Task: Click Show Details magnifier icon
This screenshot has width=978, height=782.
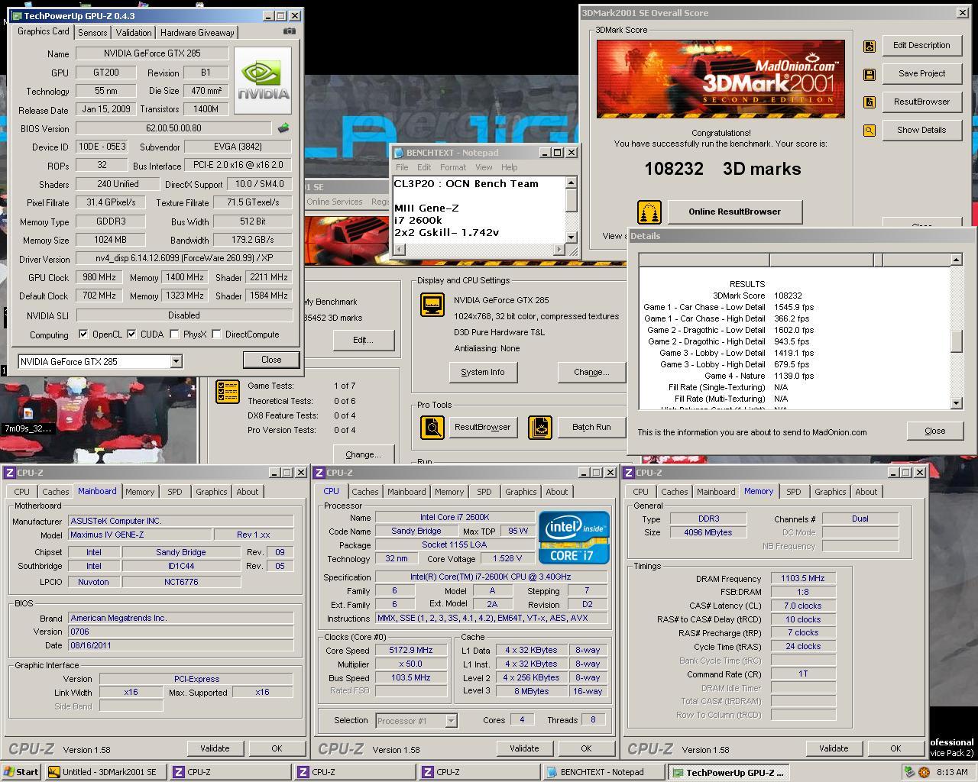Action: click(x=869, y=131)
